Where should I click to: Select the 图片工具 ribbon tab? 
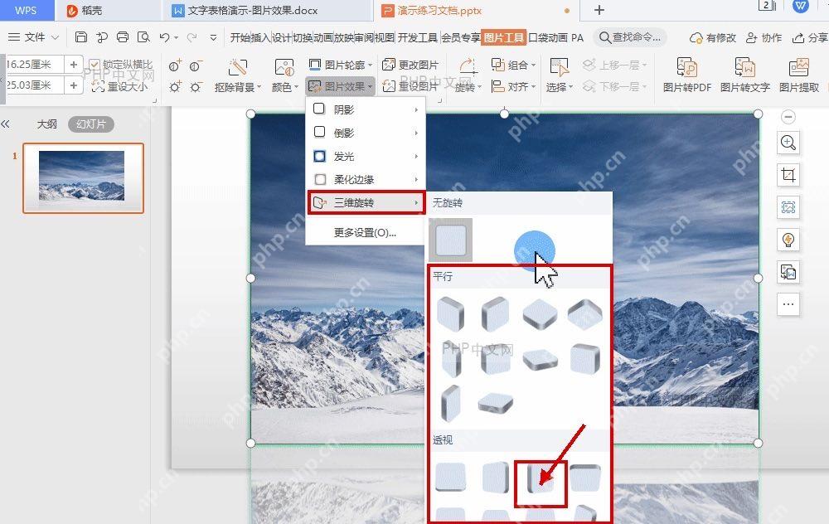(503, 37)
